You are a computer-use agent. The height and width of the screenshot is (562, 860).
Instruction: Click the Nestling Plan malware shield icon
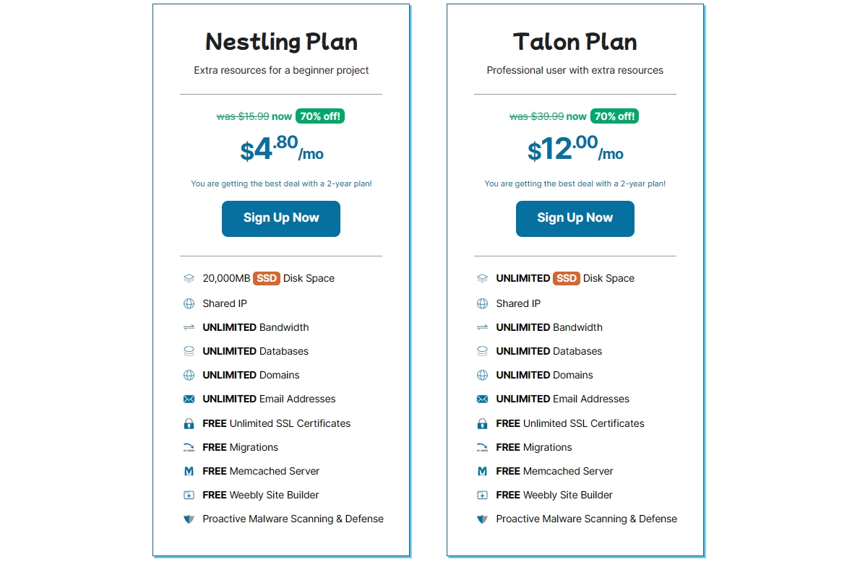pos(189,519)
